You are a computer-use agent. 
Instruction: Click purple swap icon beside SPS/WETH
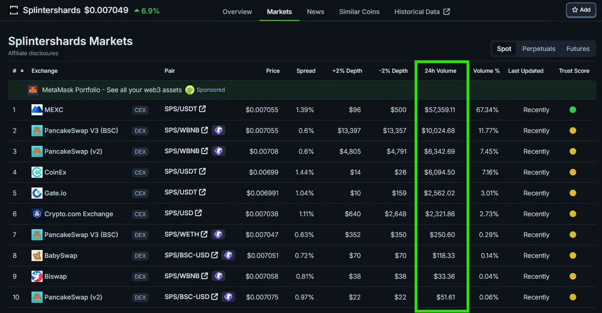pyautogui.click(x=218, y=234)
